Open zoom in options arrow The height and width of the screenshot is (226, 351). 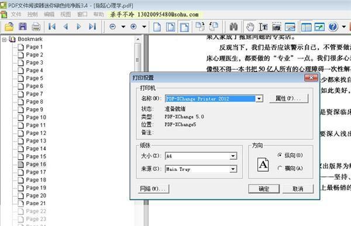144,27
